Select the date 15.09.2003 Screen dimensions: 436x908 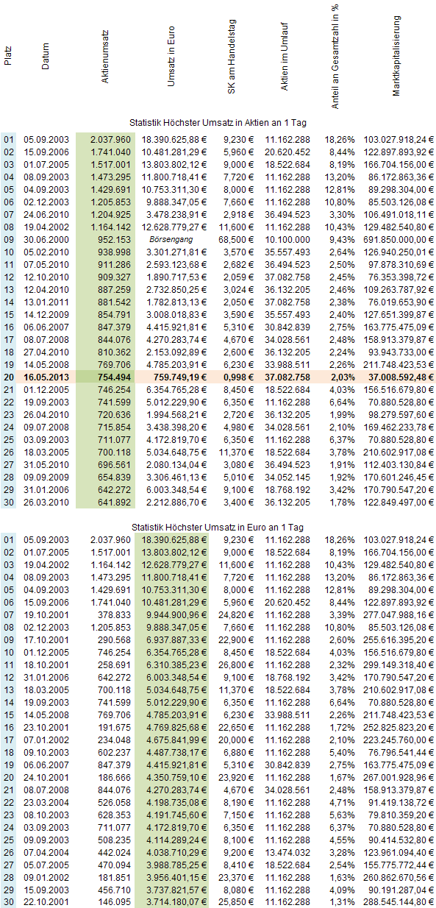click(46, 892)
